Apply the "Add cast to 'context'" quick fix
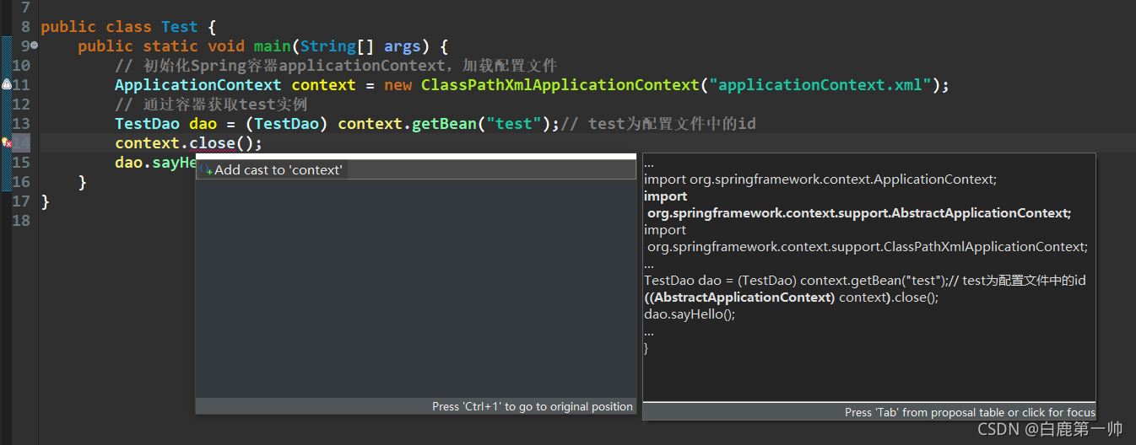This screenshot has height=445, width=1136. point(415,170)
